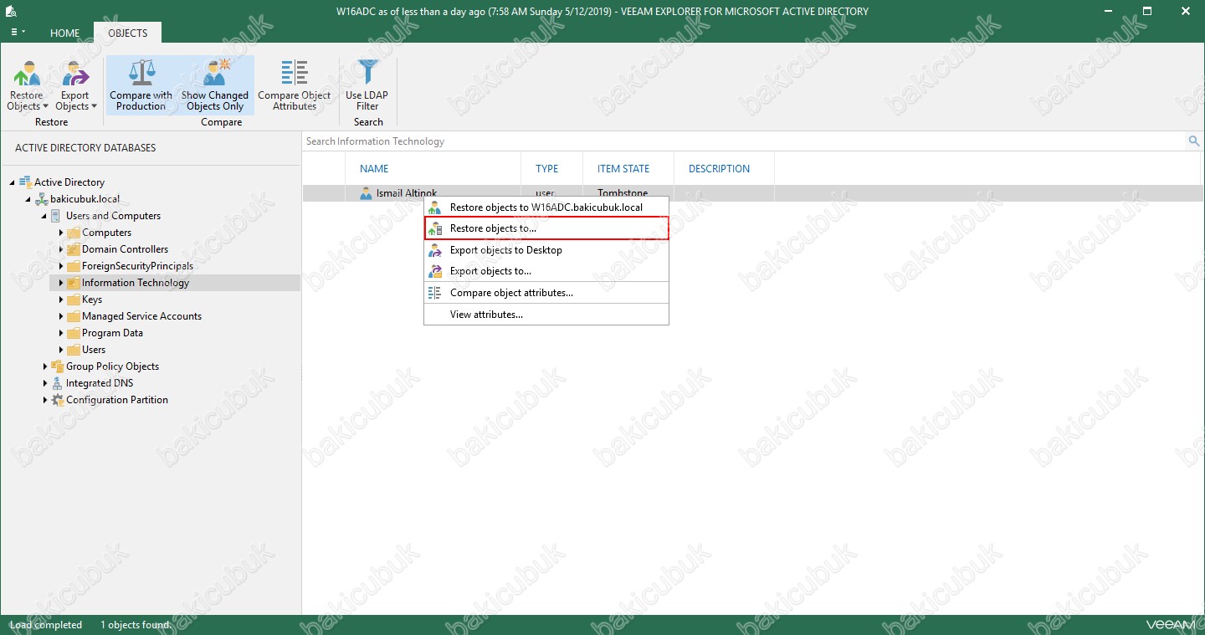Expand the Integrated DNS arrow
The height and width of the screenshot is (635, 1205).
pyautogui.click(x=44, y=383)
